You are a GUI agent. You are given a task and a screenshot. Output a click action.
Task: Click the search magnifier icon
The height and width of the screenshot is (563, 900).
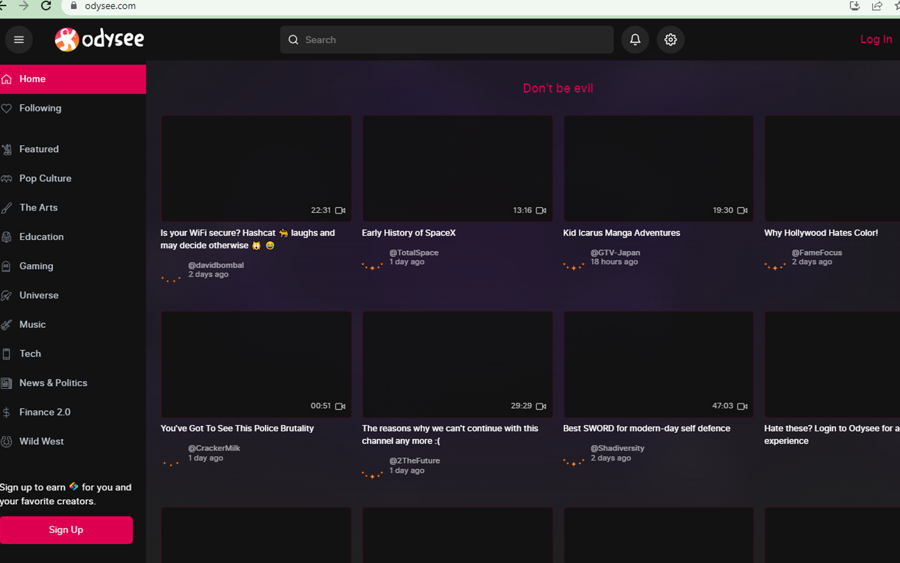pyautogui.click(x=293, y=39)
